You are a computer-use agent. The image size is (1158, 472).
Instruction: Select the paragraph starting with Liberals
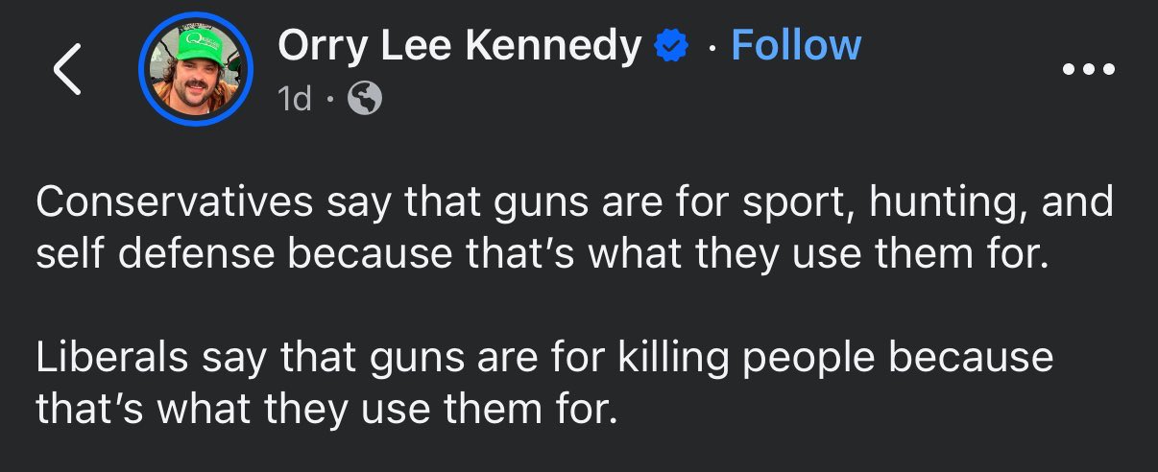pos(544,382)
